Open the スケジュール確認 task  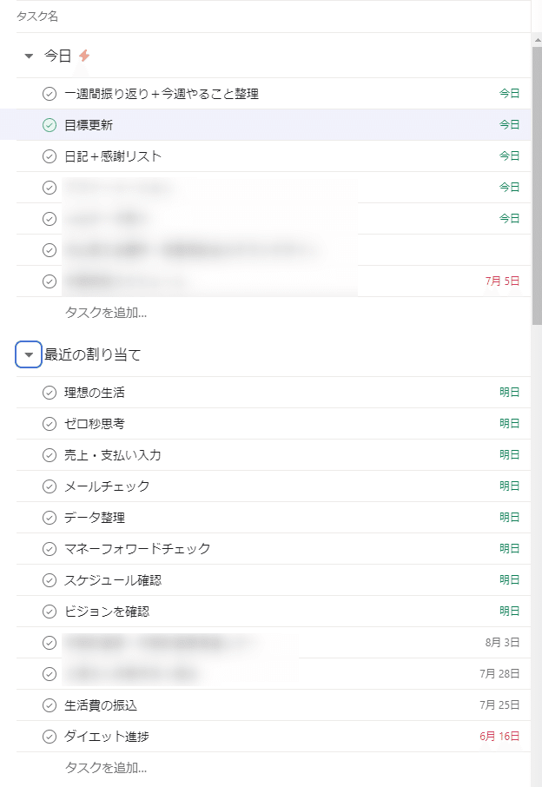[113, 580]
